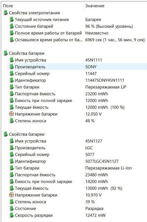Screen dimensions: 147x222
Task: Sort by the Значение column header
Action: [x=95, y=6]
